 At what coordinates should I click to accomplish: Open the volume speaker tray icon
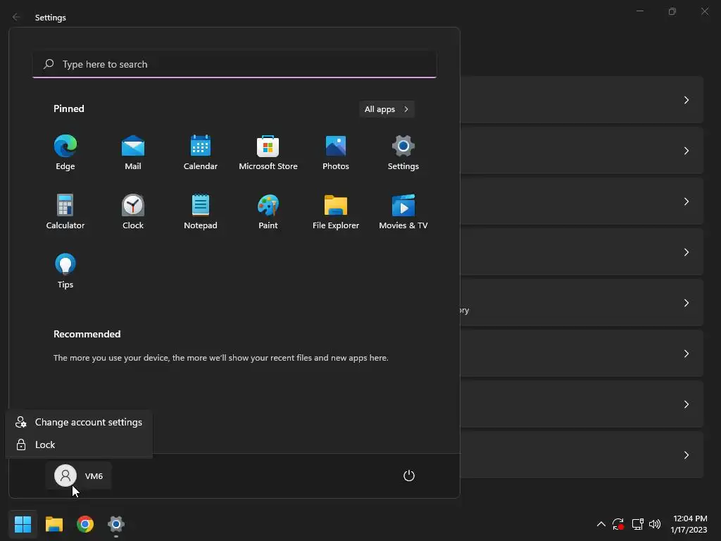(655, 524)
